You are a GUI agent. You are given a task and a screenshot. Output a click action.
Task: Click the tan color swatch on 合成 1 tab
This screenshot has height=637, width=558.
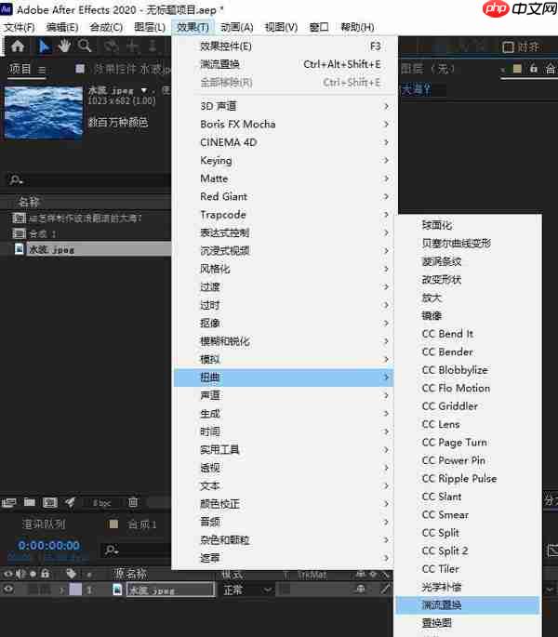coord(113,524)
